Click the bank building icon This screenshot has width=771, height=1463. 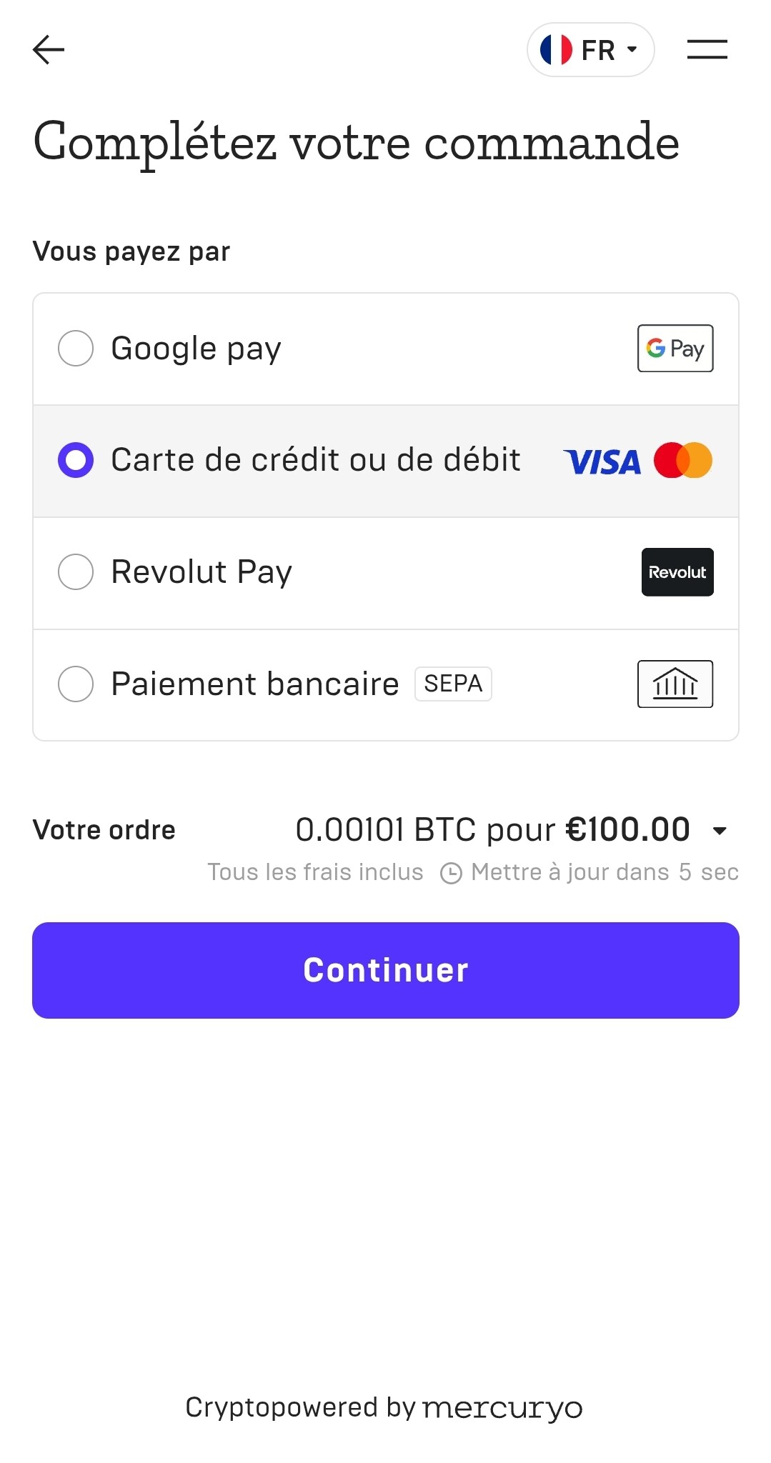pos(675,684)
